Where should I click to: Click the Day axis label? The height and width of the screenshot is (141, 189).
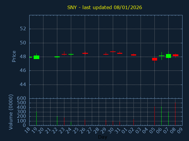[x=102, y=137]
